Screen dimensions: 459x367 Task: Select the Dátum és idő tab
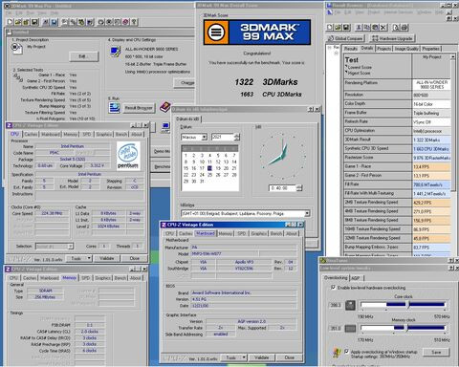(x=187, y=119)
